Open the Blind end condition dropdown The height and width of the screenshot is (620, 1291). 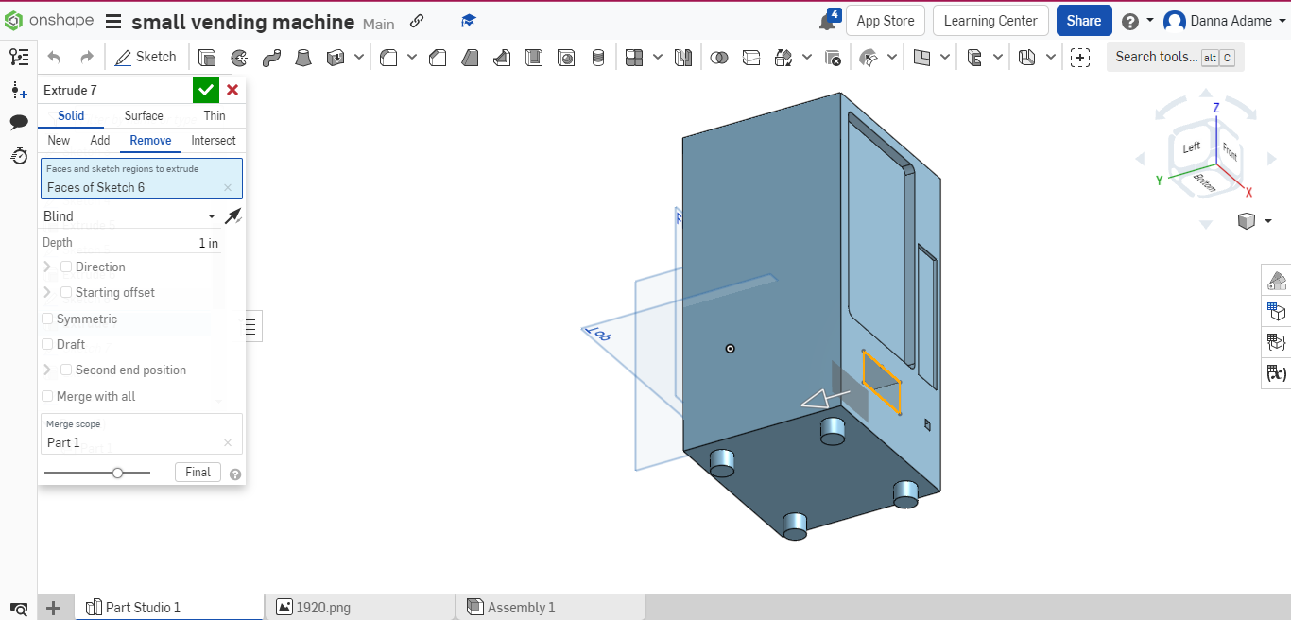coord(129,216)
